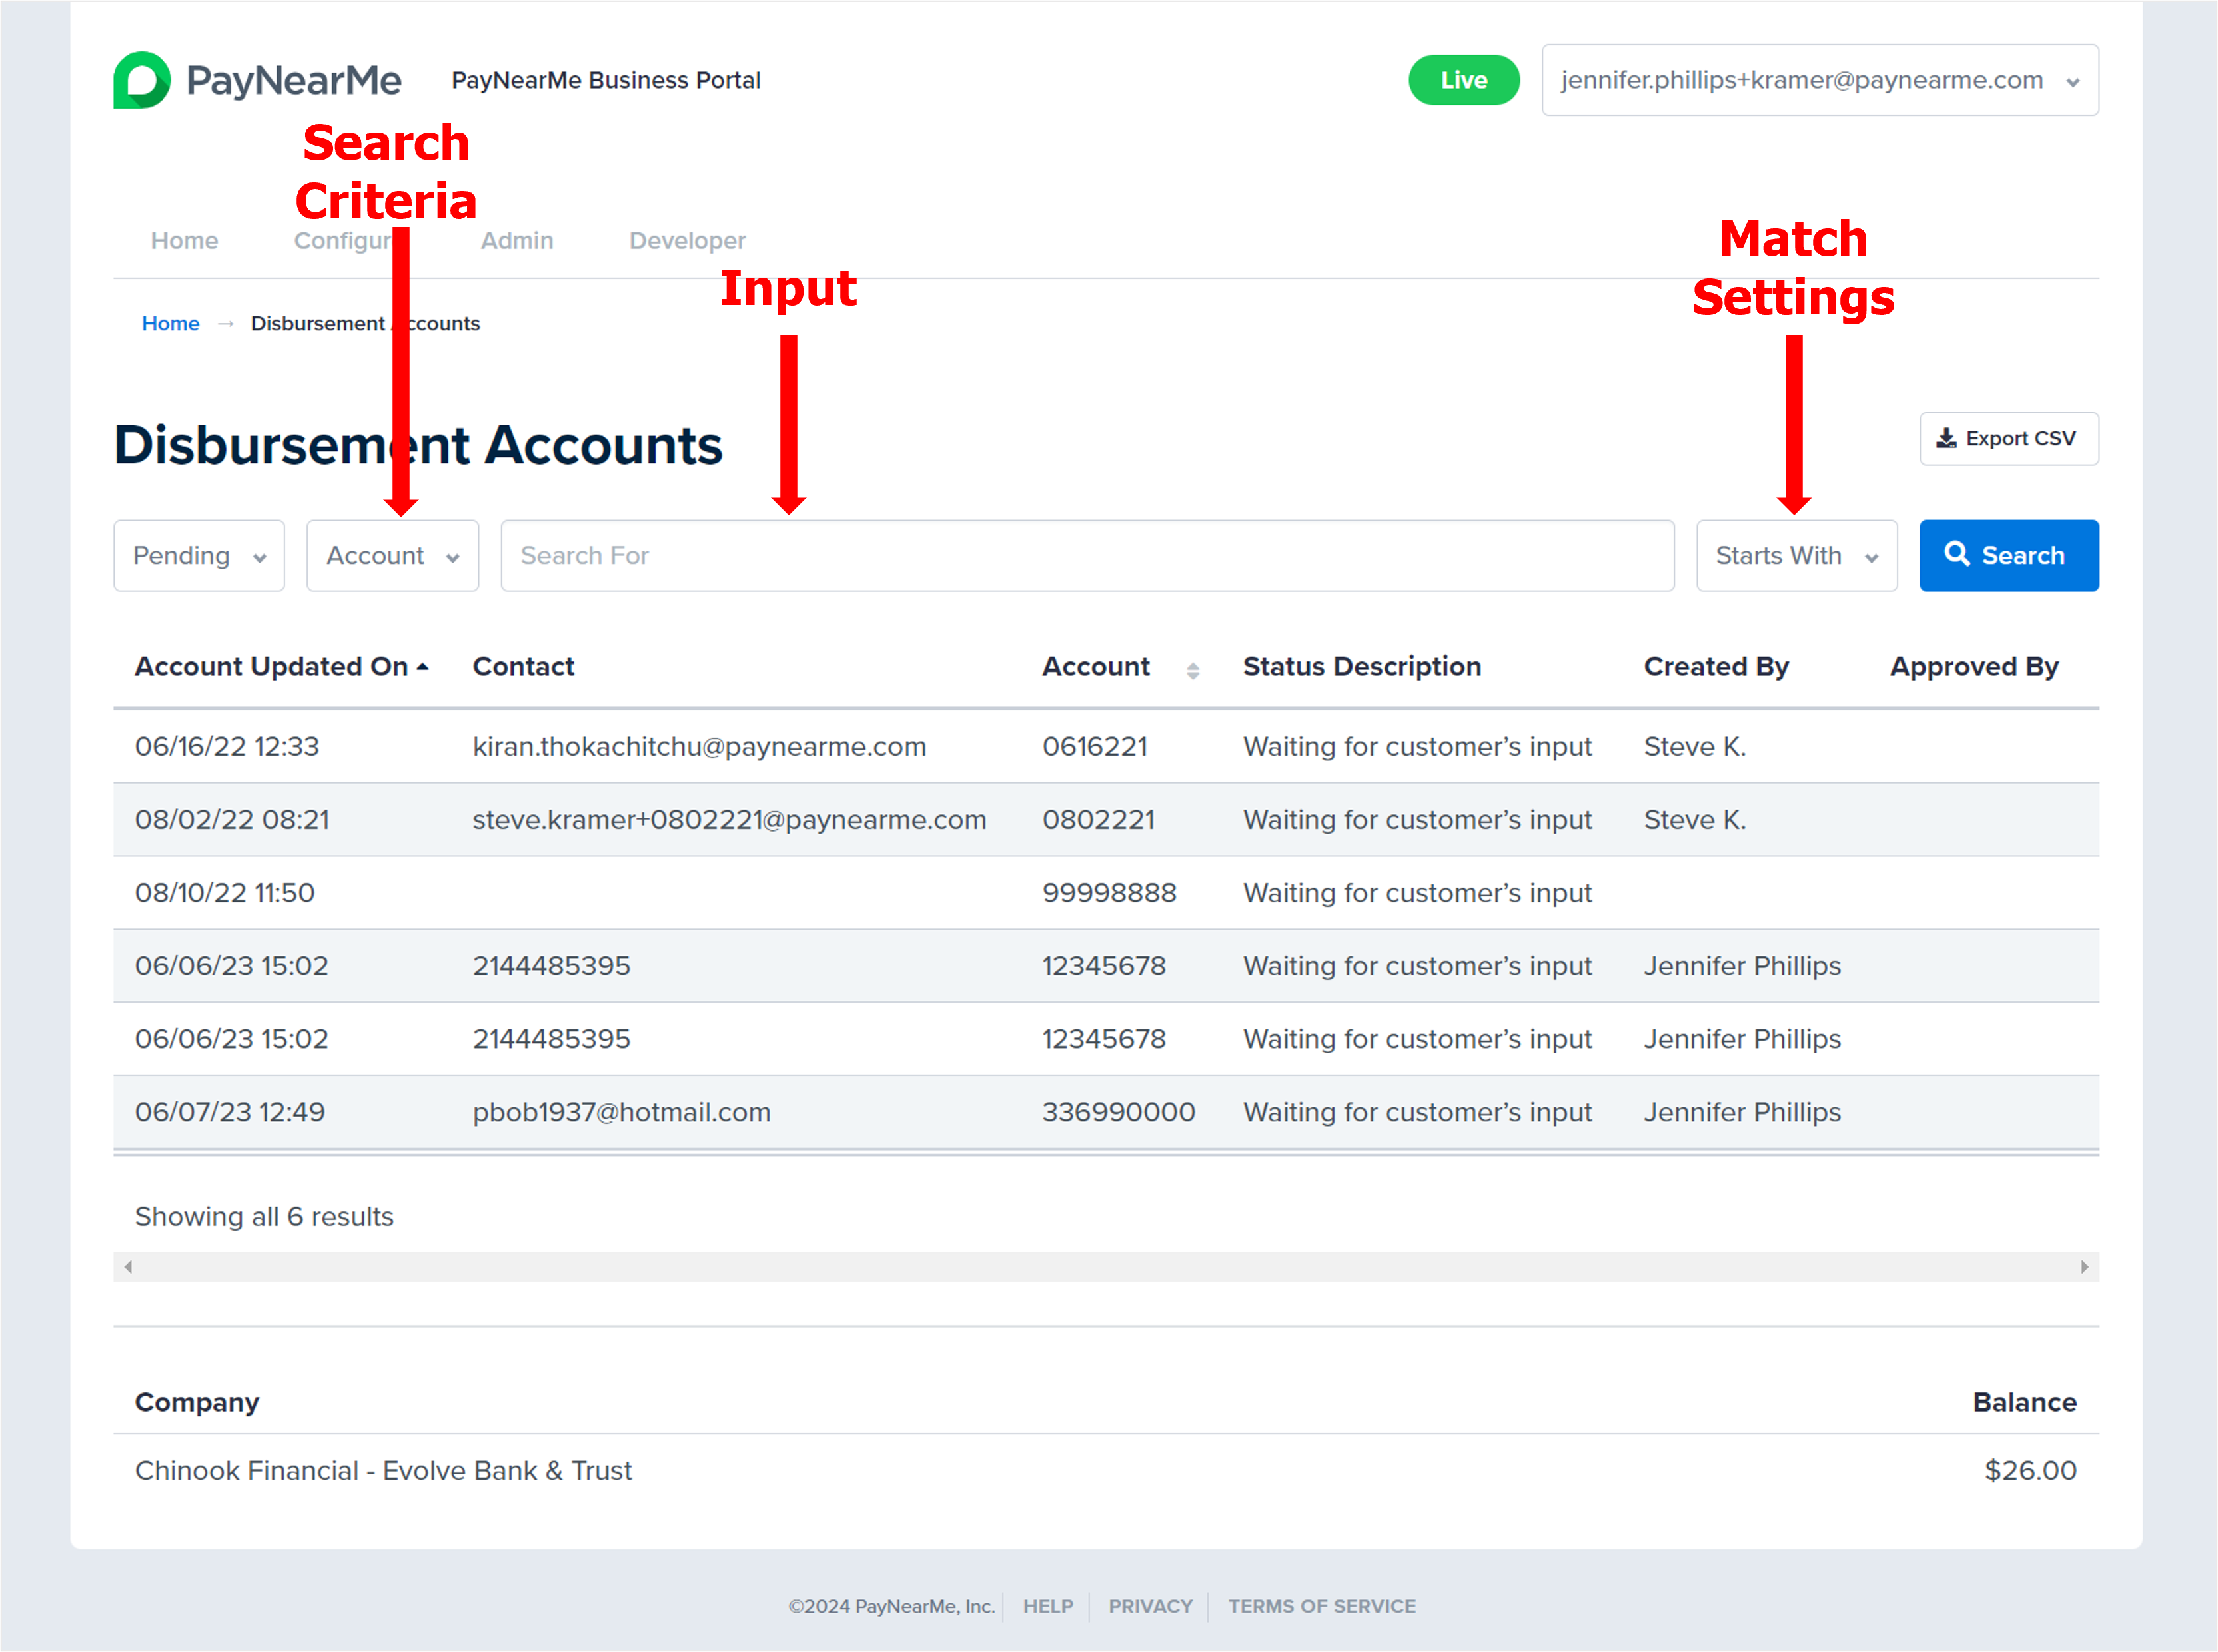The height and width of the screenshot is (1652, 2218).
Task: Go to the Admin menu tab
Action: coord(516,241)
